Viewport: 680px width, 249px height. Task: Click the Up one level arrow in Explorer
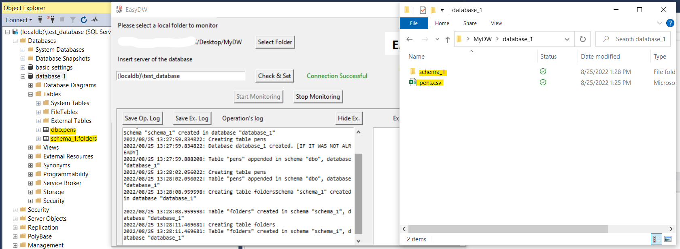[x=447, y=39]
